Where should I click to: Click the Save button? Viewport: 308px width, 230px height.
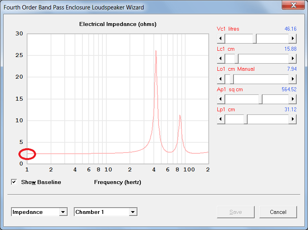236,212
